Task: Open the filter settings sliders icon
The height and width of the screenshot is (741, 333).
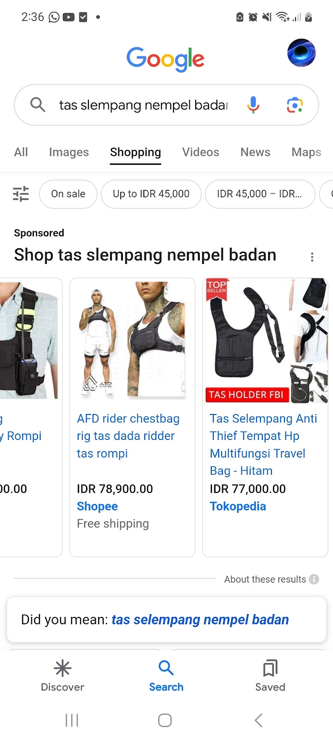Action: click(21, 194)
